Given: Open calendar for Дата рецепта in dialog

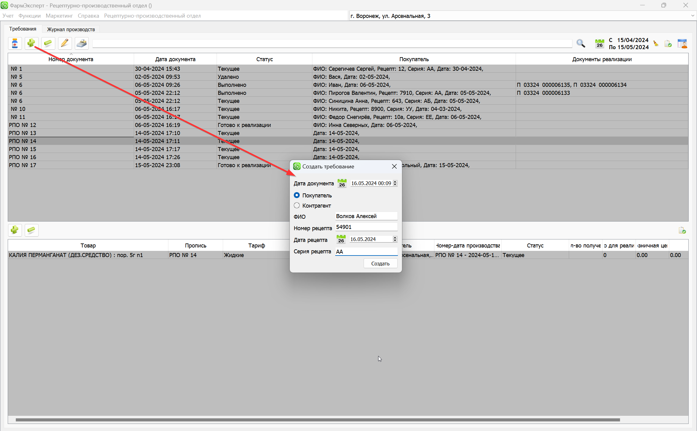Looking at the screenshot, I should click(x=341, y=239).
